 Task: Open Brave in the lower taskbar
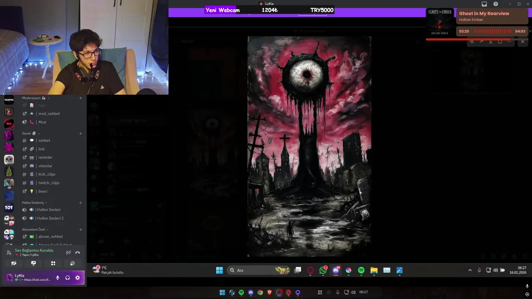[270, 292]
